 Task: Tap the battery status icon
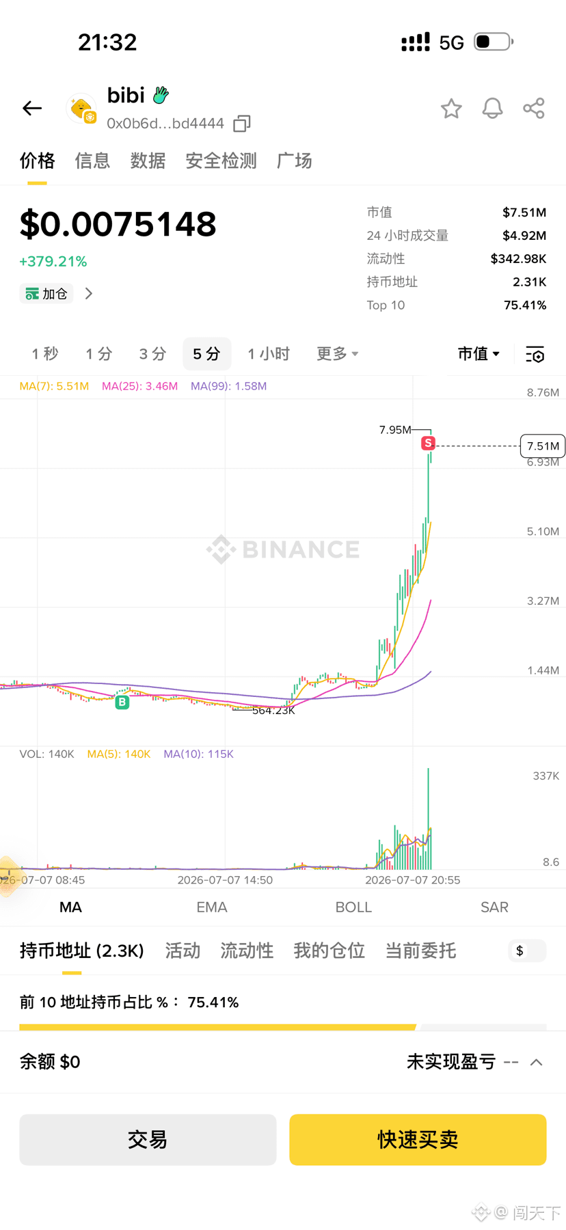pyautogui.click(x=494, y=42)
